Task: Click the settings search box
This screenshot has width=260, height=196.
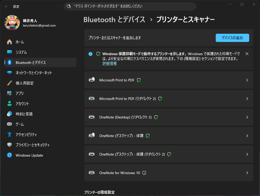Action: pos(129,6)
